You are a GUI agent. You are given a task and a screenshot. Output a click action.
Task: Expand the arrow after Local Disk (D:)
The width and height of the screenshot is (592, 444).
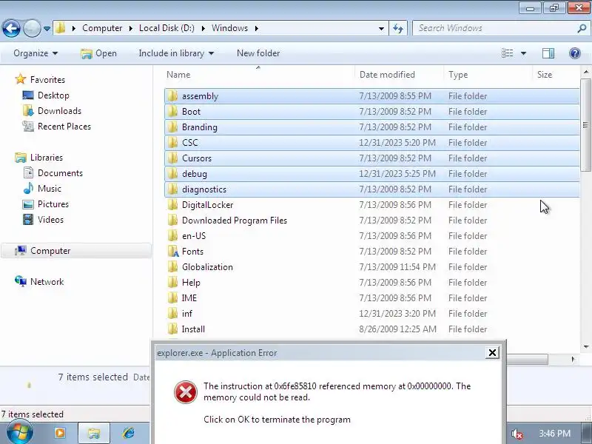click(203, 28)
